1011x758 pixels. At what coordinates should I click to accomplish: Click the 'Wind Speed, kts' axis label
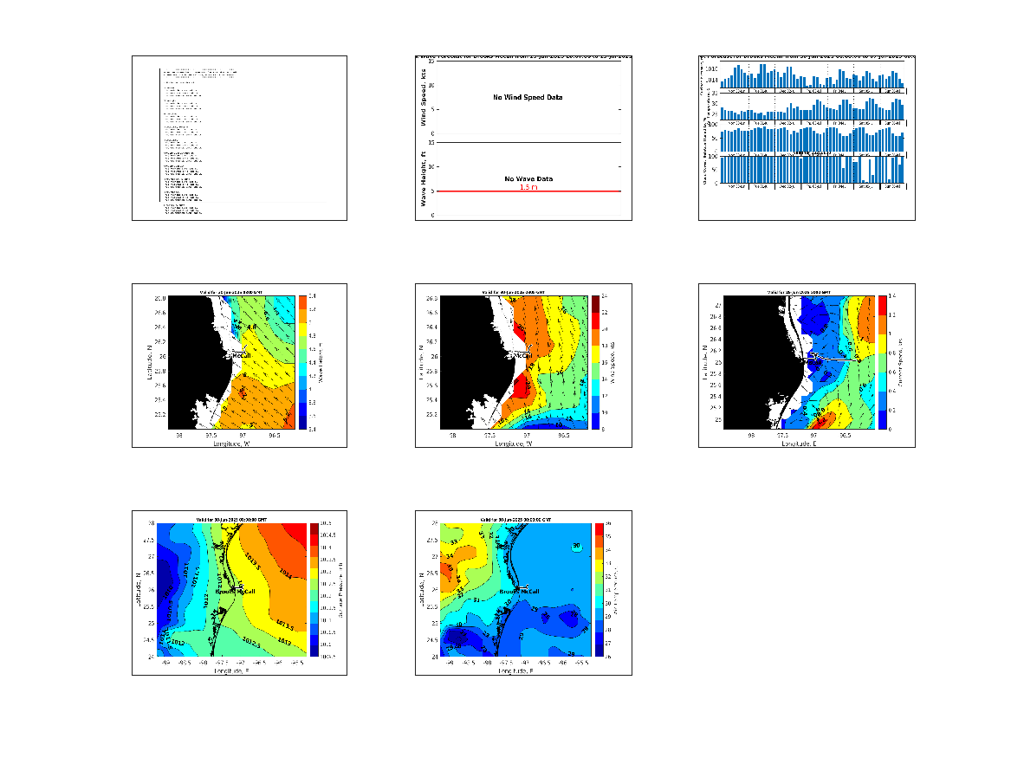click(424, 97)
